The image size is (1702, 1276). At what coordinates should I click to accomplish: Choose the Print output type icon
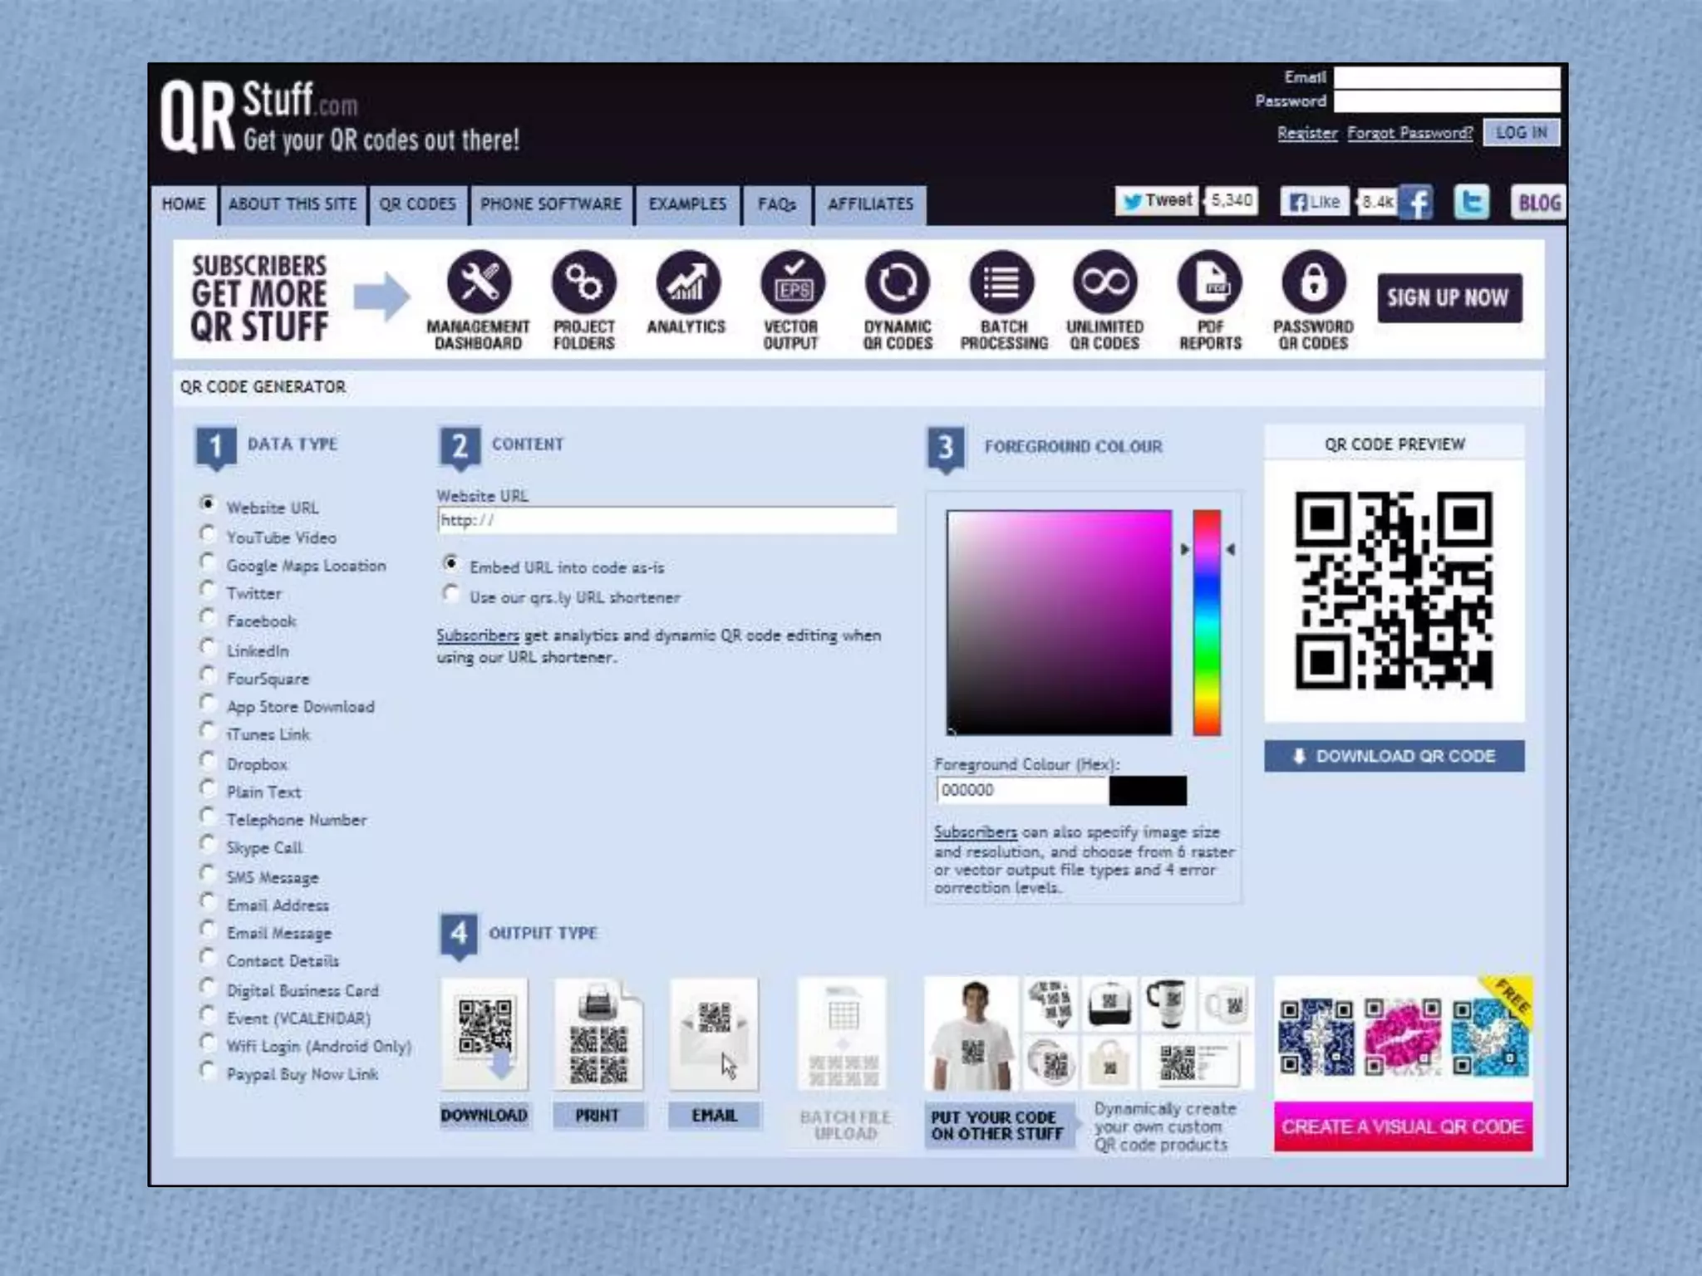click(598, 1035)
